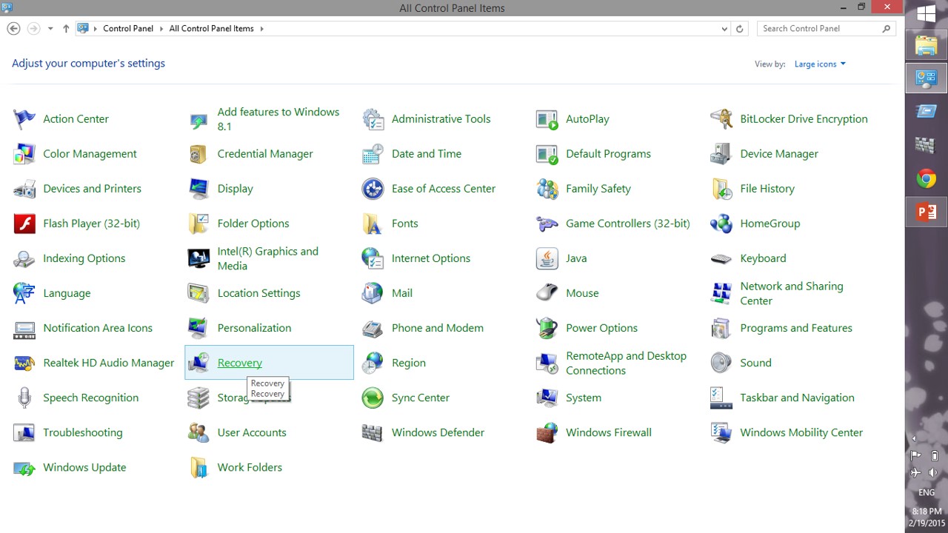Click the Recovery link

click(x=239, y=363)
